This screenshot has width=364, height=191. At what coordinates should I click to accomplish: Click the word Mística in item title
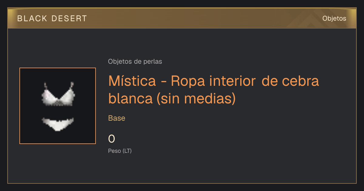(x=132, y=81)
